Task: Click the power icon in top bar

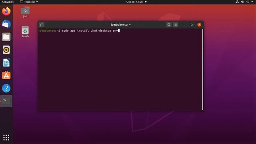Action: click(248, 2)
